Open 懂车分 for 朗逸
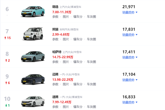Viewport: 165px width, 110px height. coord(78,17)
